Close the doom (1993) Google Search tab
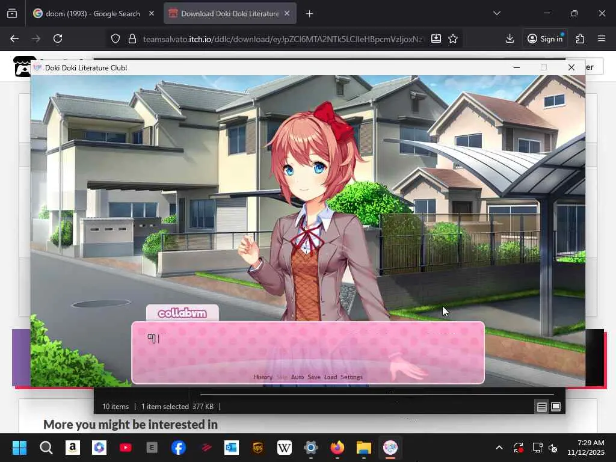This screenshot has width=616, height=462. pos(152,13)
